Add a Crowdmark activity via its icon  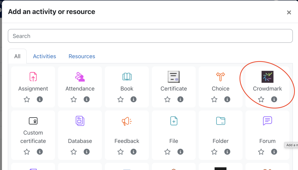pos(267,77)
